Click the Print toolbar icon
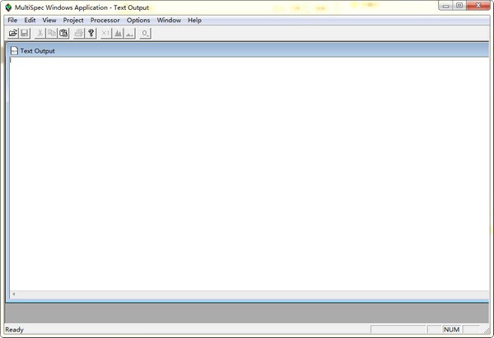The image size is (494, 338). 79,34
